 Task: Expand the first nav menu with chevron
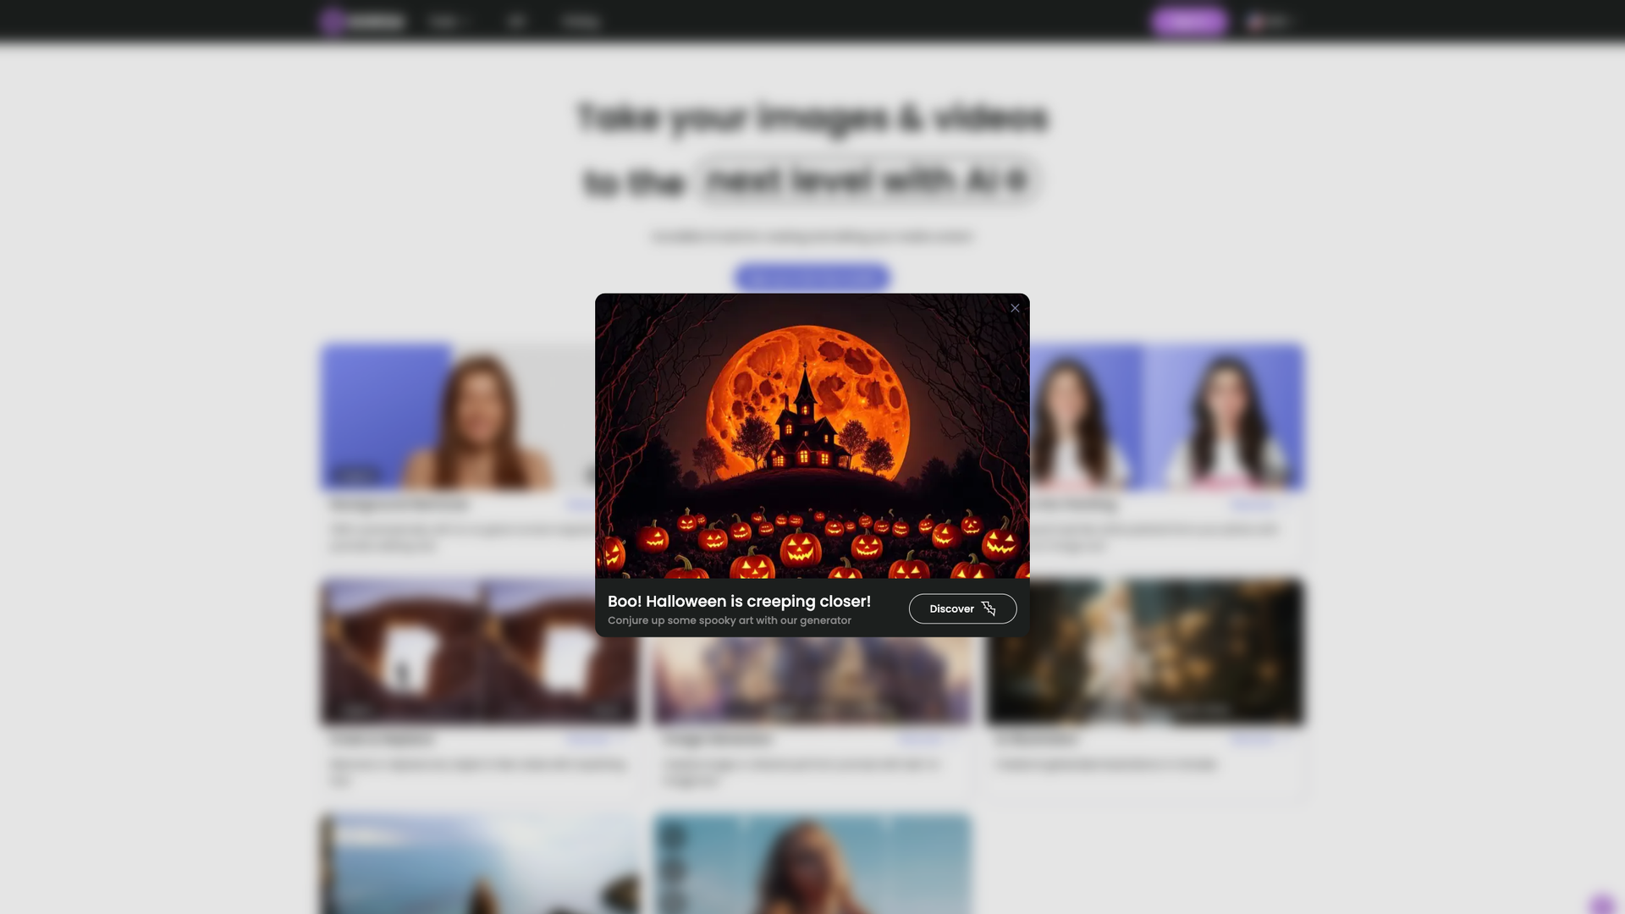coord(448,21)
